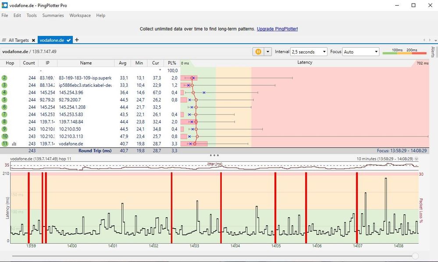
Task: Open the Focus Auto combo box
Action: point(361,52)
